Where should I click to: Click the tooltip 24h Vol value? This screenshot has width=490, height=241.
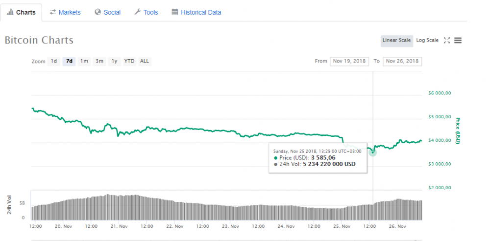(x=328, y=164)
